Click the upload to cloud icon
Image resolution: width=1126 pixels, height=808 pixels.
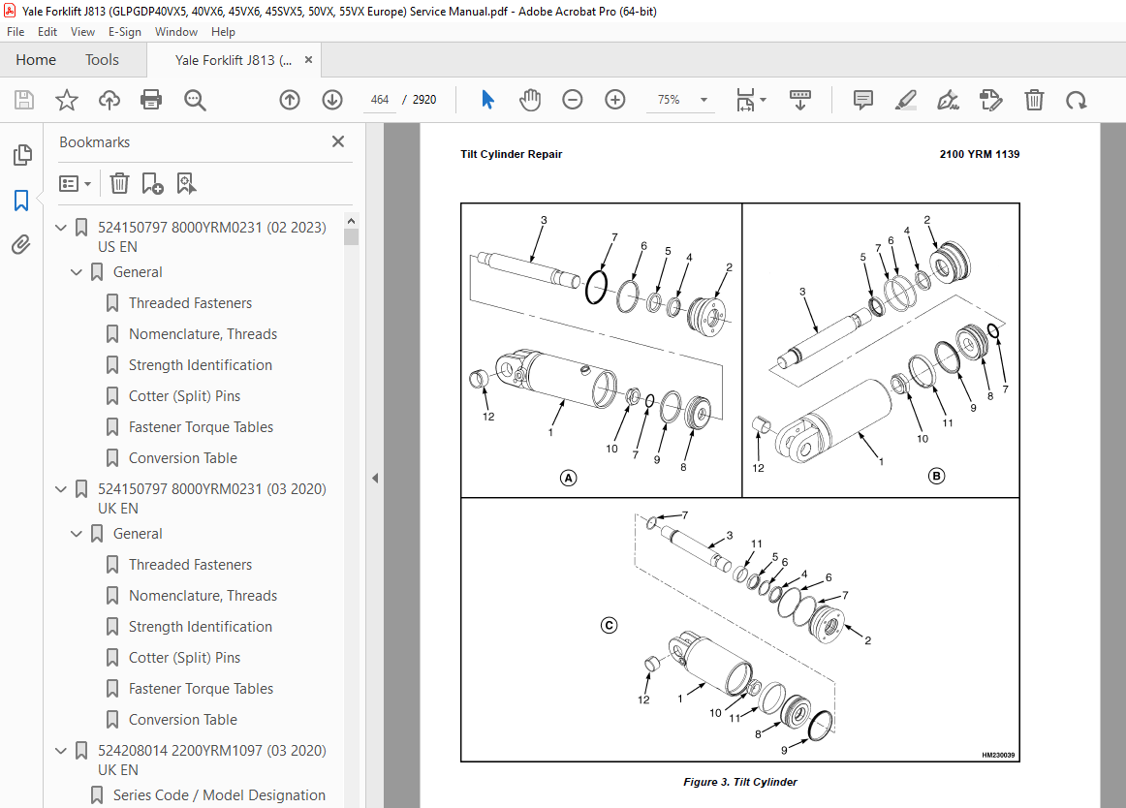click(x=109, y=100)
